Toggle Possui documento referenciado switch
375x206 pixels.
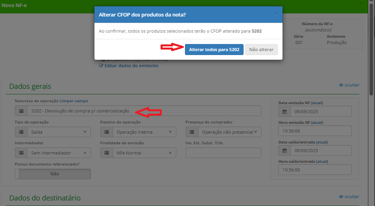(x=53, y=174)
